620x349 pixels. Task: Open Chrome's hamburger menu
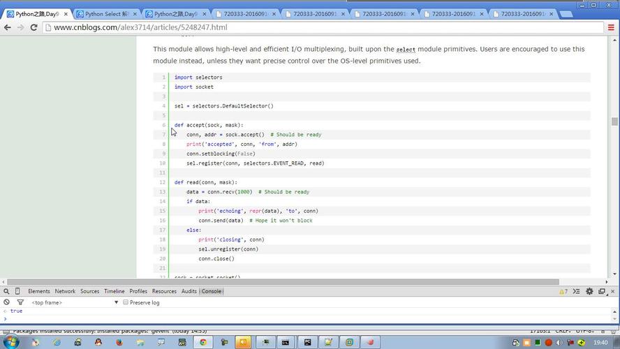611,27
